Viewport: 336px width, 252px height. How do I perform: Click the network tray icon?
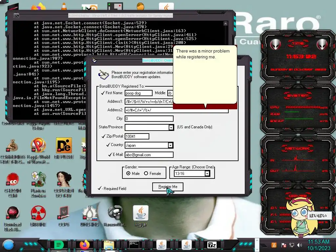point(291,245)
